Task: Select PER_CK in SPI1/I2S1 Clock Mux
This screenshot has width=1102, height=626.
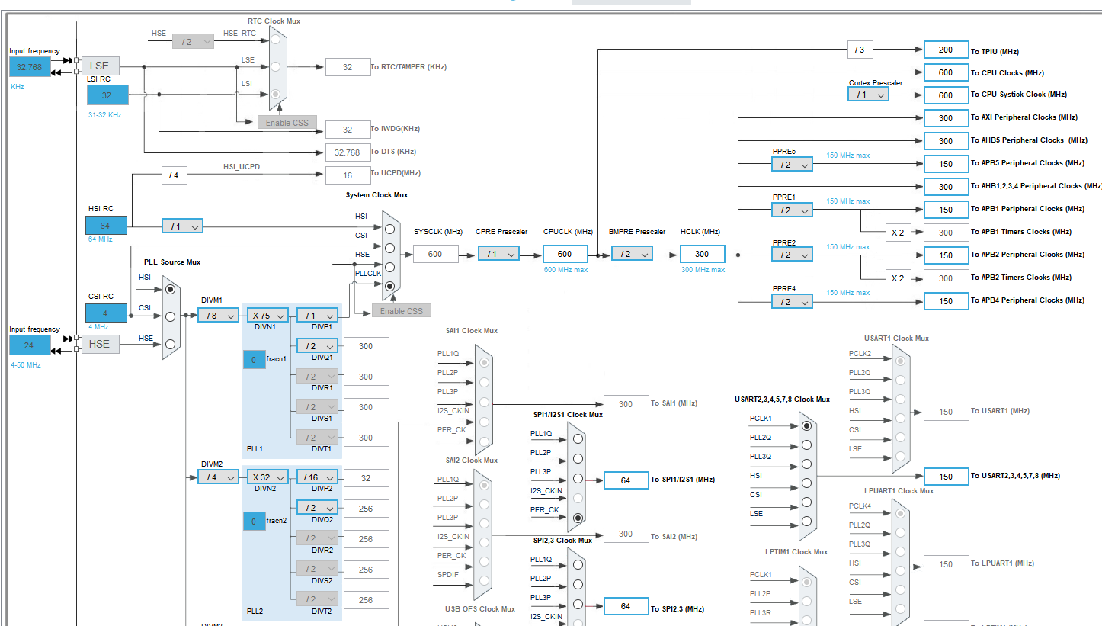Action: [577, 518]
